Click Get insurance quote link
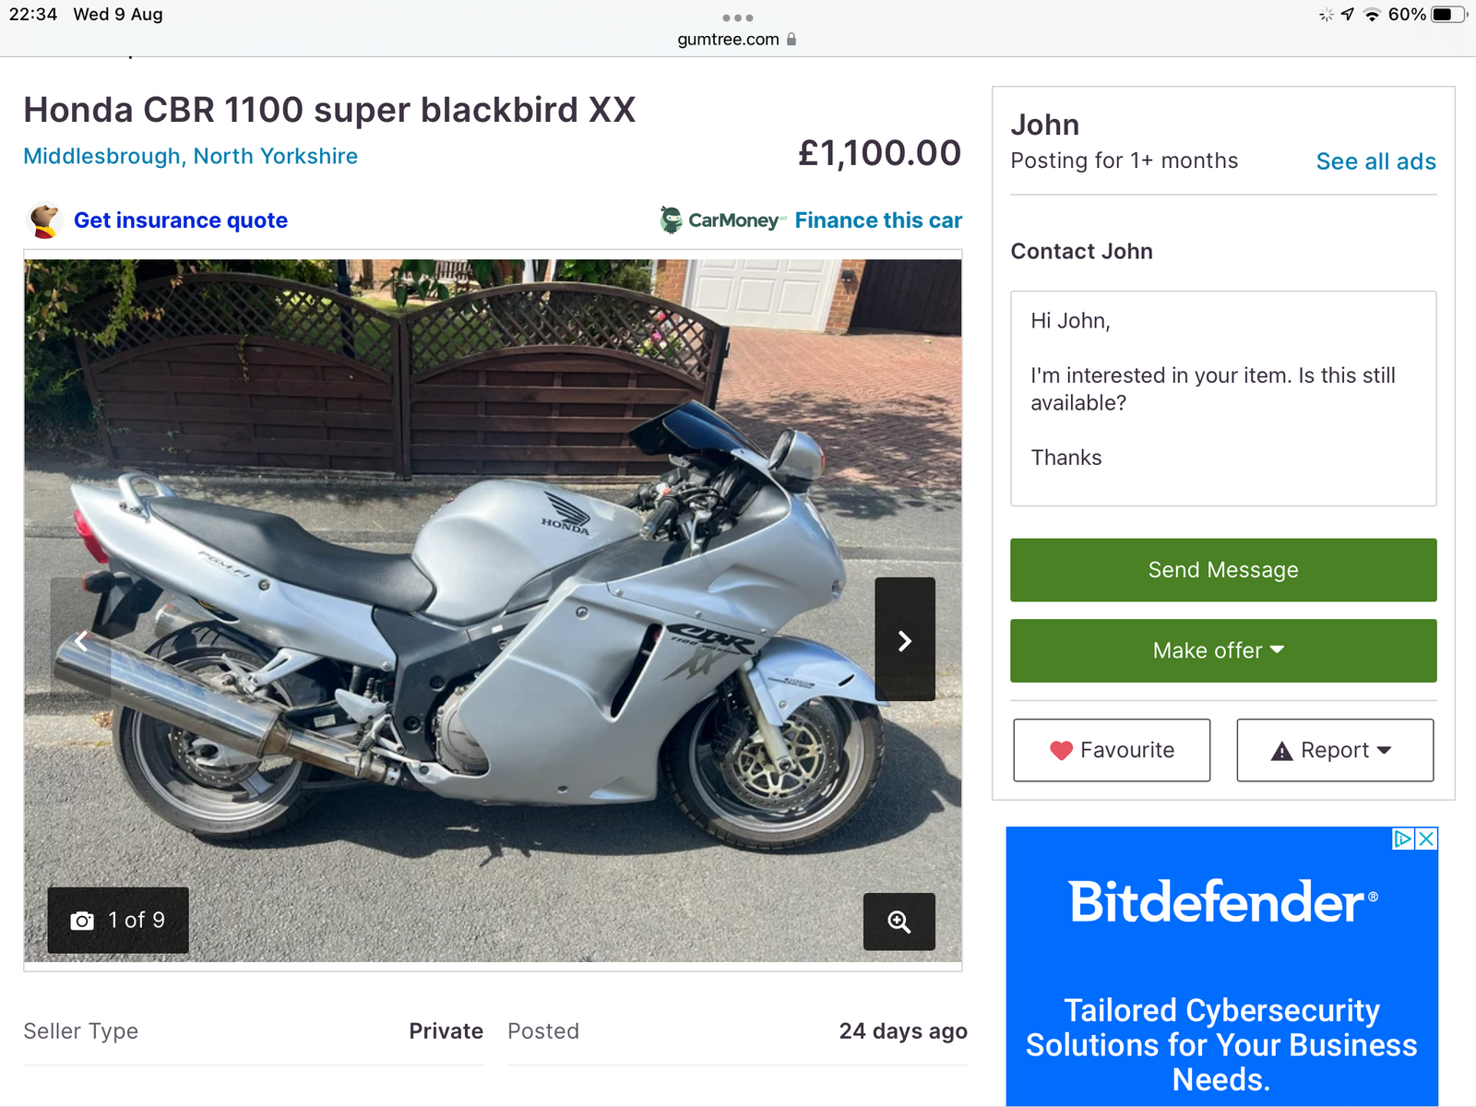1476x1107 pixels. point(181,220)
